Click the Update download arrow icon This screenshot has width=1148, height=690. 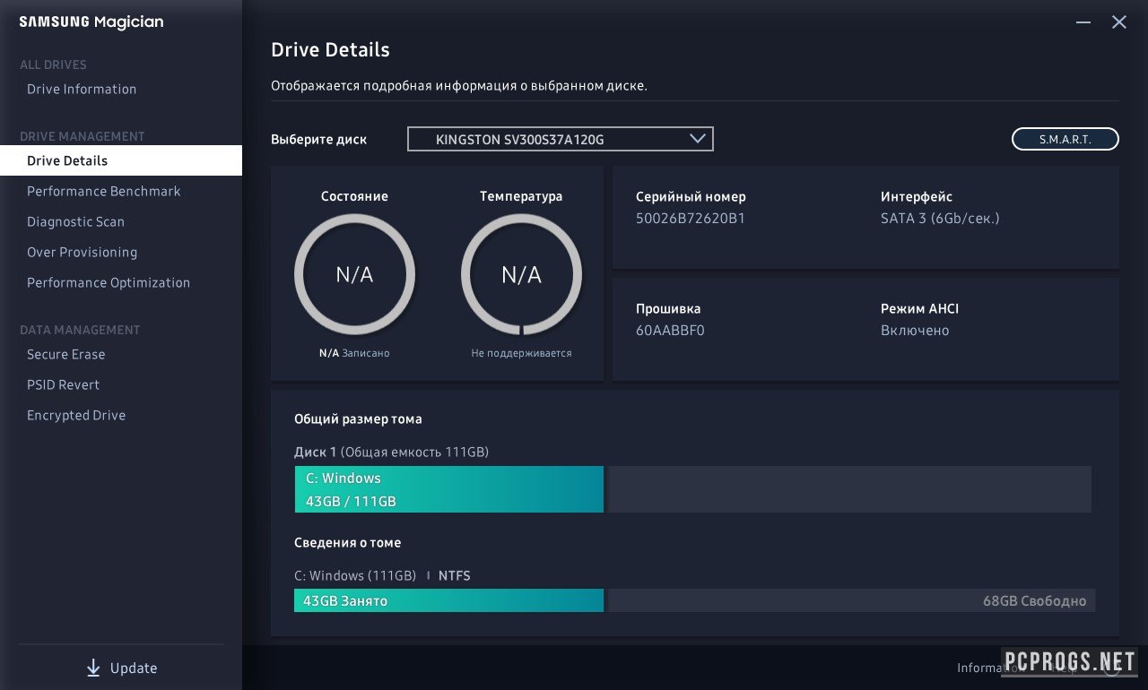coord(93,668)
